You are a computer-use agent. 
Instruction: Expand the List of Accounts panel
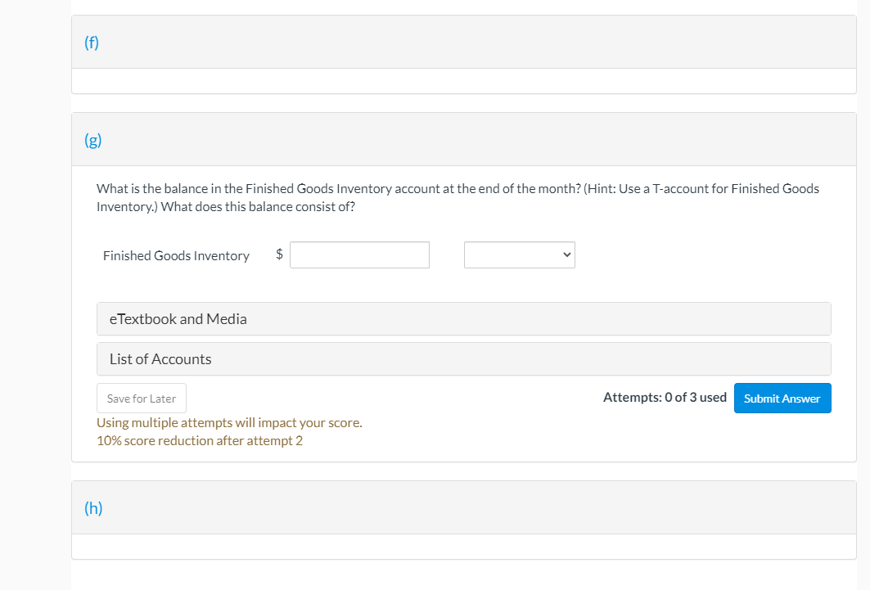point(464,358)
